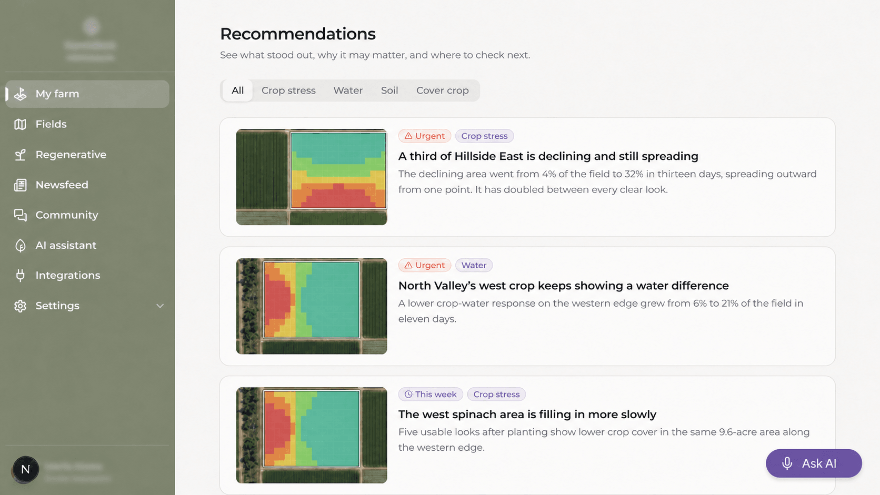Screen dimensions: 880x495
Task: Switch to the Crop stress filter tab
Action: coord(288,90)
